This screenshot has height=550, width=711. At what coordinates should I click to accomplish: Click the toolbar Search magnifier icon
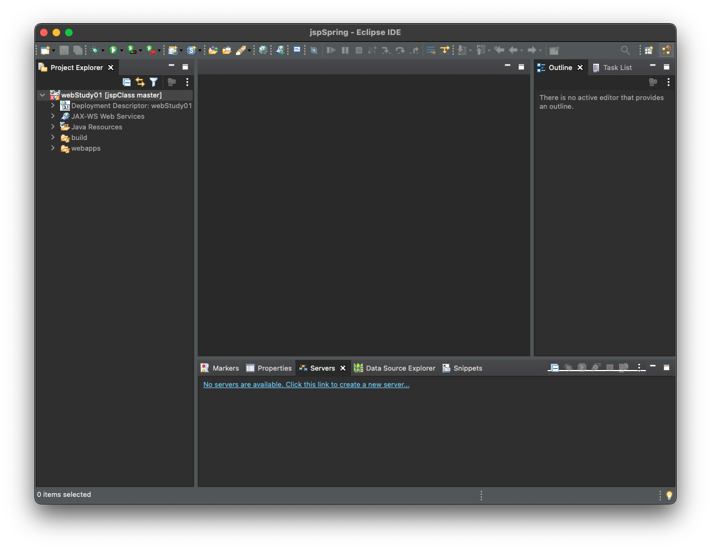[x=625, y=50]
